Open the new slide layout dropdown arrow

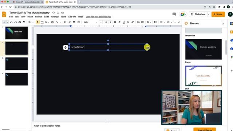pos(7,22)
